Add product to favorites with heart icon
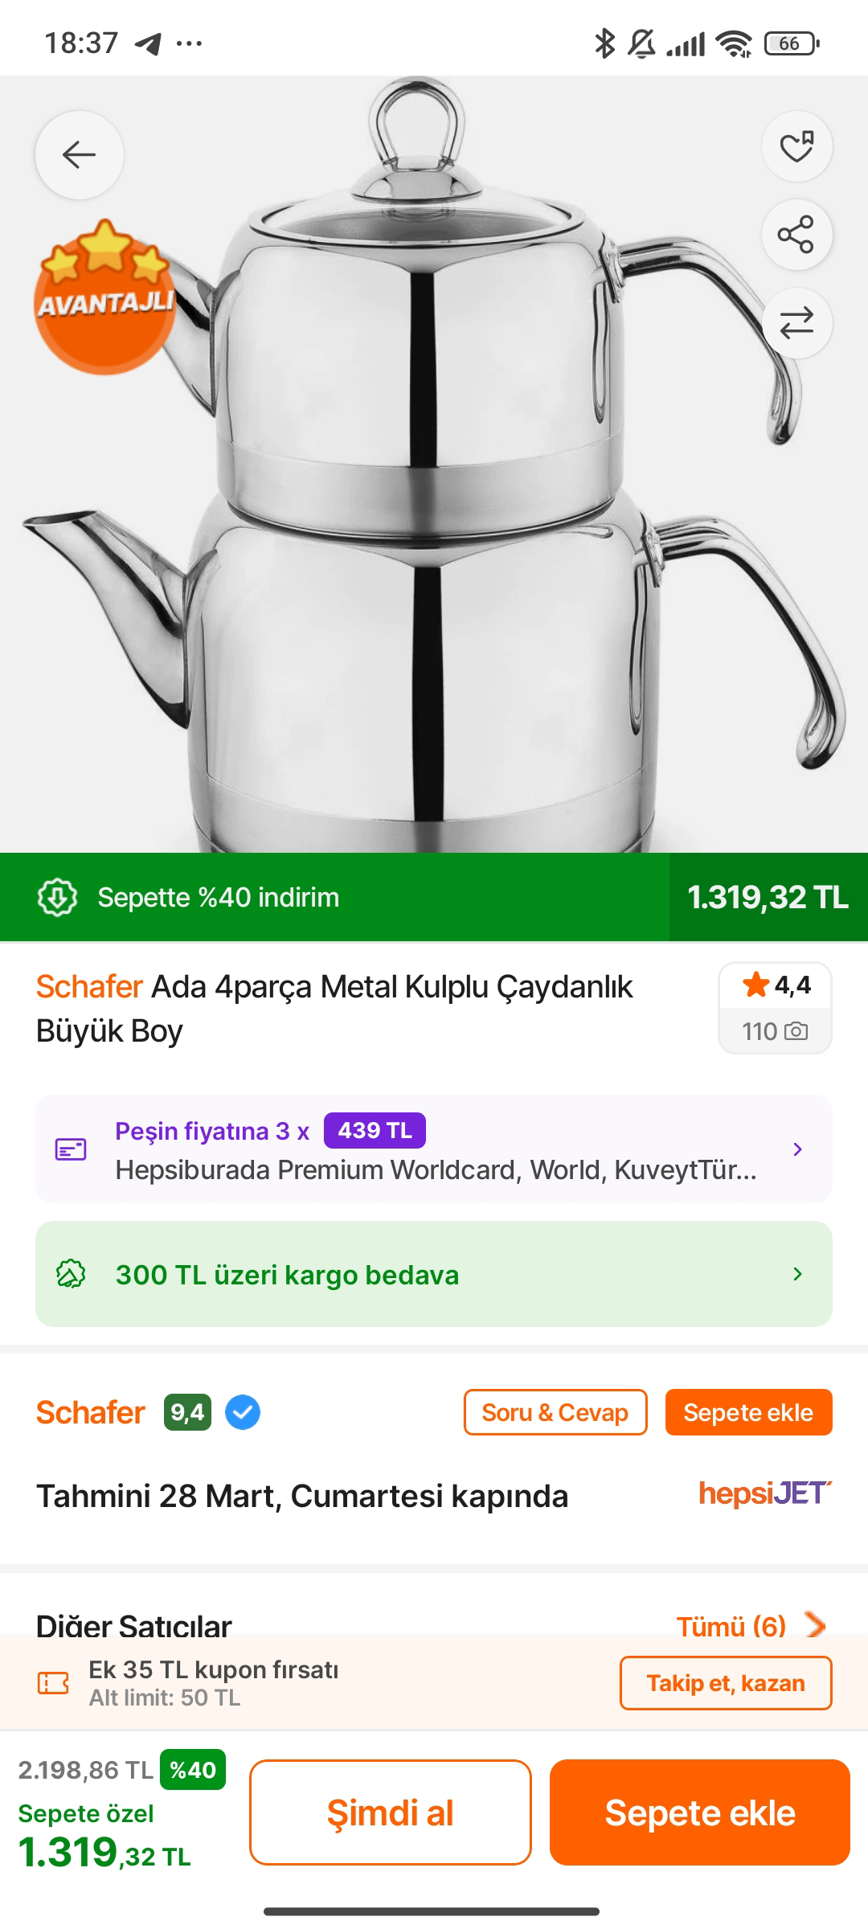 click(x=796, y=146)
